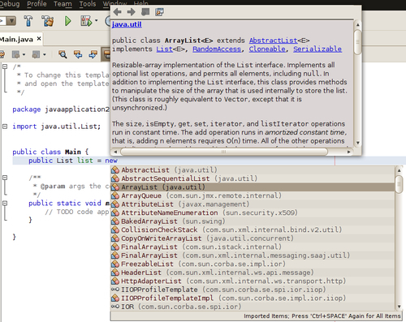Screen dimensions: 406x322
Task: Open the documentation in an external browser
Action: pyautogui.click(x=145, y=12)
